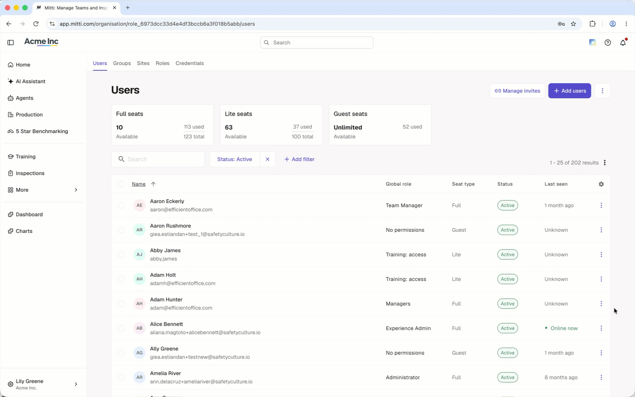635x397 pixels.
Task: Switch to the Groups tab
Action: click(122, 63)
